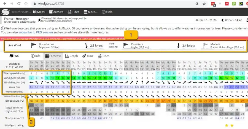Click the 'Wind direction' row label
Screen dimensions: 248x129
(x=14, y=83)
